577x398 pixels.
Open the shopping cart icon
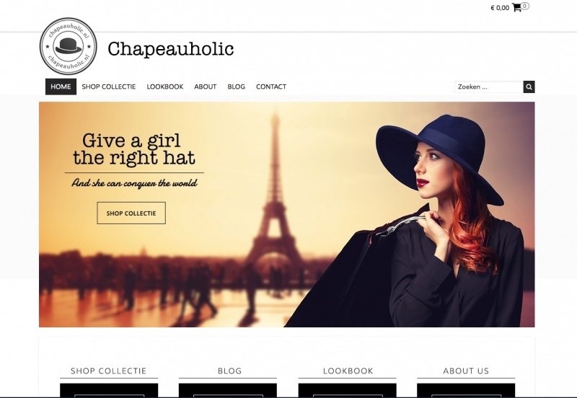click(516, 8)
